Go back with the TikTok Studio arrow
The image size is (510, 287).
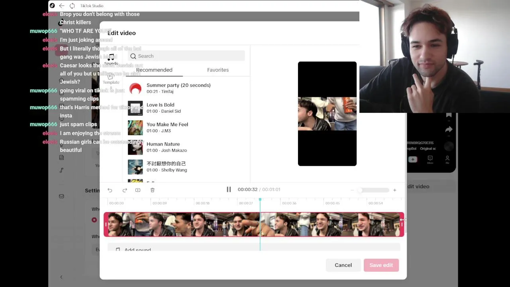62,6
